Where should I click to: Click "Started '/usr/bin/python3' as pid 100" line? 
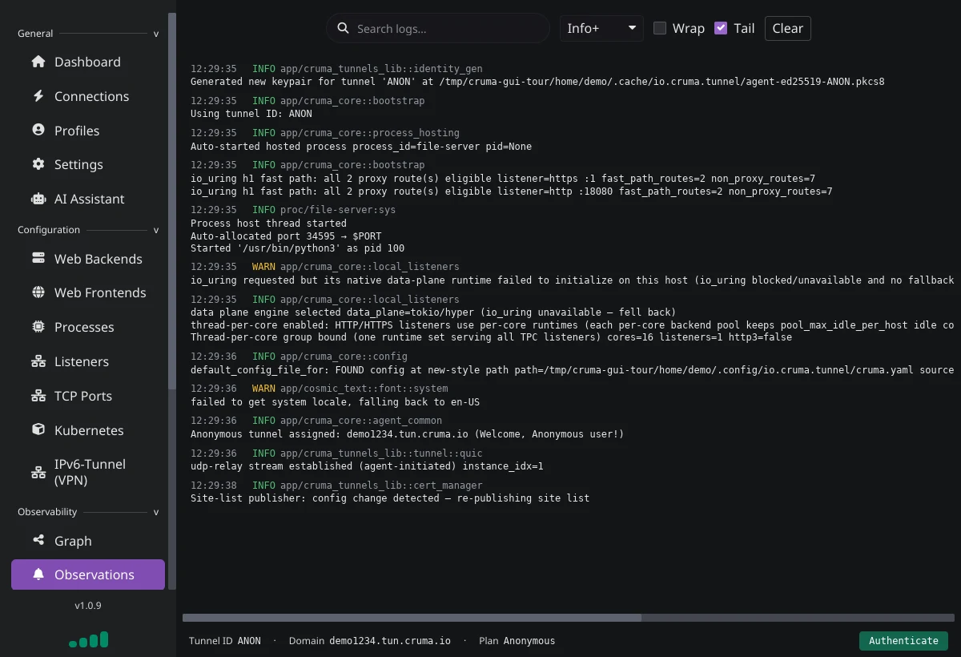(x=297, y=248)
